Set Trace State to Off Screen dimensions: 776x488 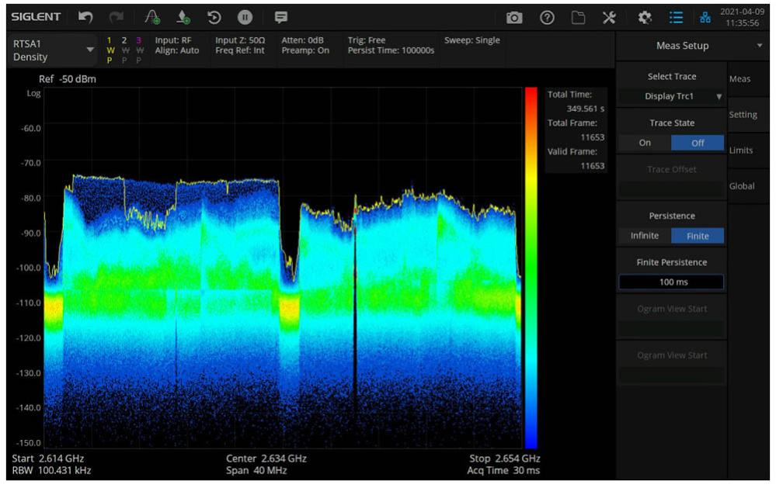tap(697, 143)
